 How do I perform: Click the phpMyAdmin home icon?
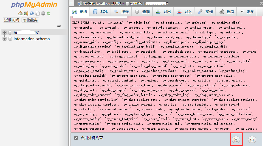point(20,13)
